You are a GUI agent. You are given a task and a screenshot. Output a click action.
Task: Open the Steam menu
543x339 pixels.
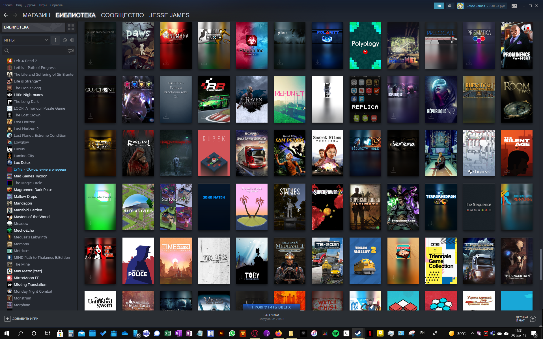[x=8, y=5]
